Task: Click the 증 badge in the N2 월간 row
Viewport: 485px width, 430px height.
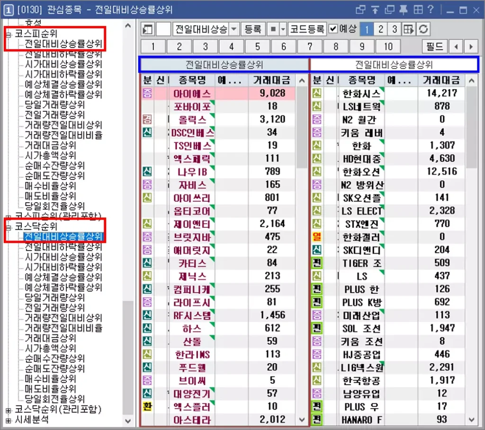Action: click(317, 119)
